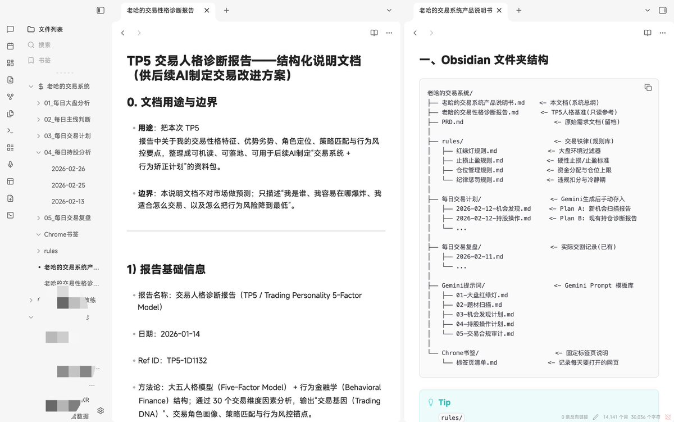The width and height of the screenshot is (674, 422).
Task: Toggle the left sidebar collapse icon
Action: (x=101, y=10)
